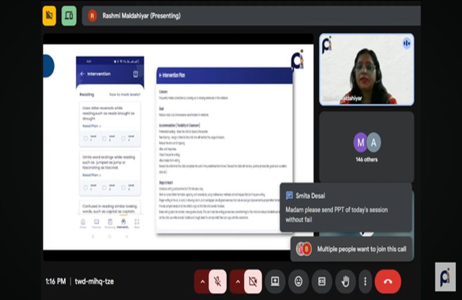Open the 'Multiple people want to join' notification
The height and width of the screenshot is (300, 462).
352,249
